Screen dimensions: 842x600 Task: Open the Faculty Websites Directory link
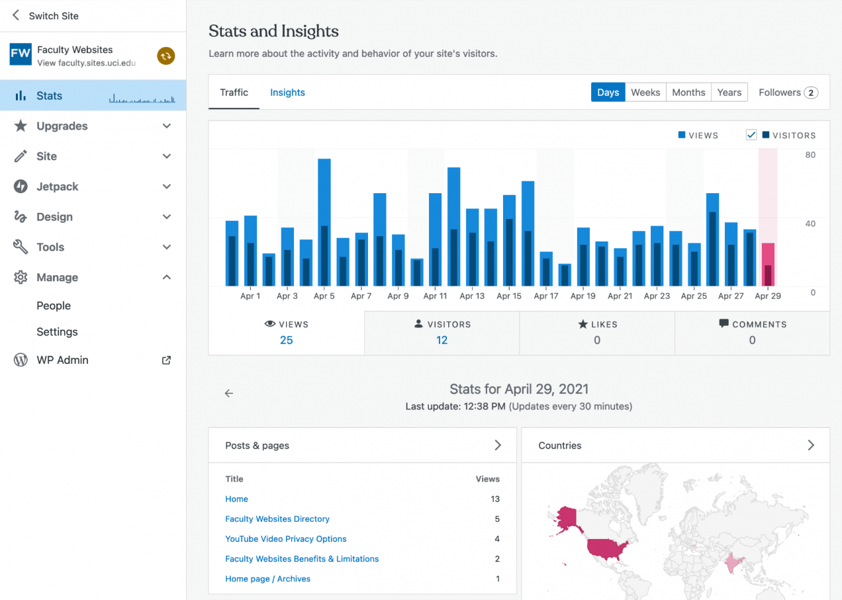coord(277,519)
